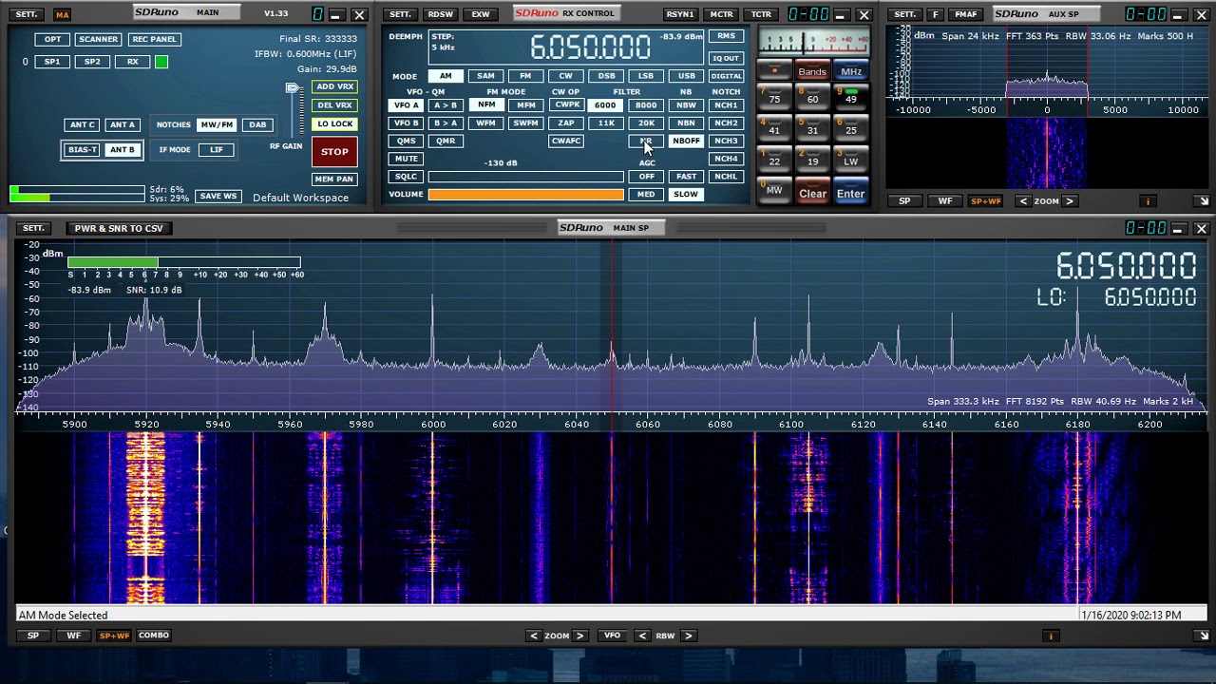Toggle the BIAS-T option
The image size is (1216, 684).
[x=82, y=150]
